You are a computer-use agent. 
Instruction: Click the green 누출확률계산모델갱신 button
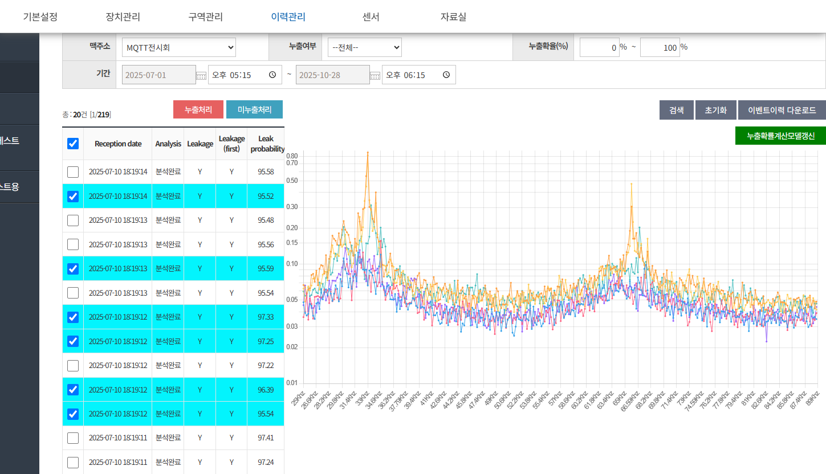click(780, 136)
